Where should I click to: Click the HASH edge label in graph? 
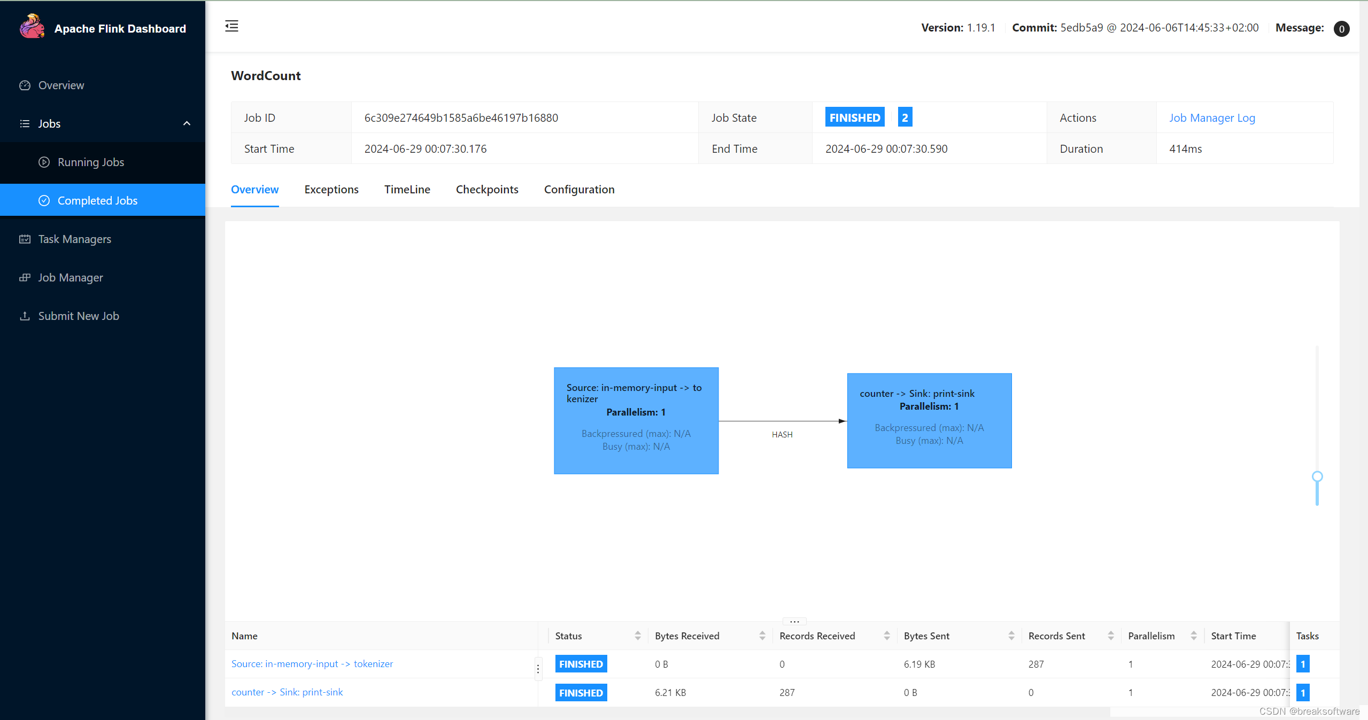point(782,435)
